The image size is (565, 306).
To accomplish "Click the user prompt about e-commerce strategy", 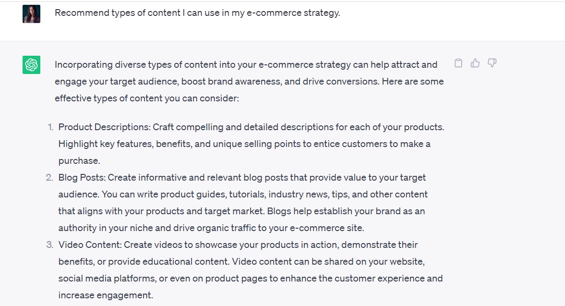I will tap(197, 13).
